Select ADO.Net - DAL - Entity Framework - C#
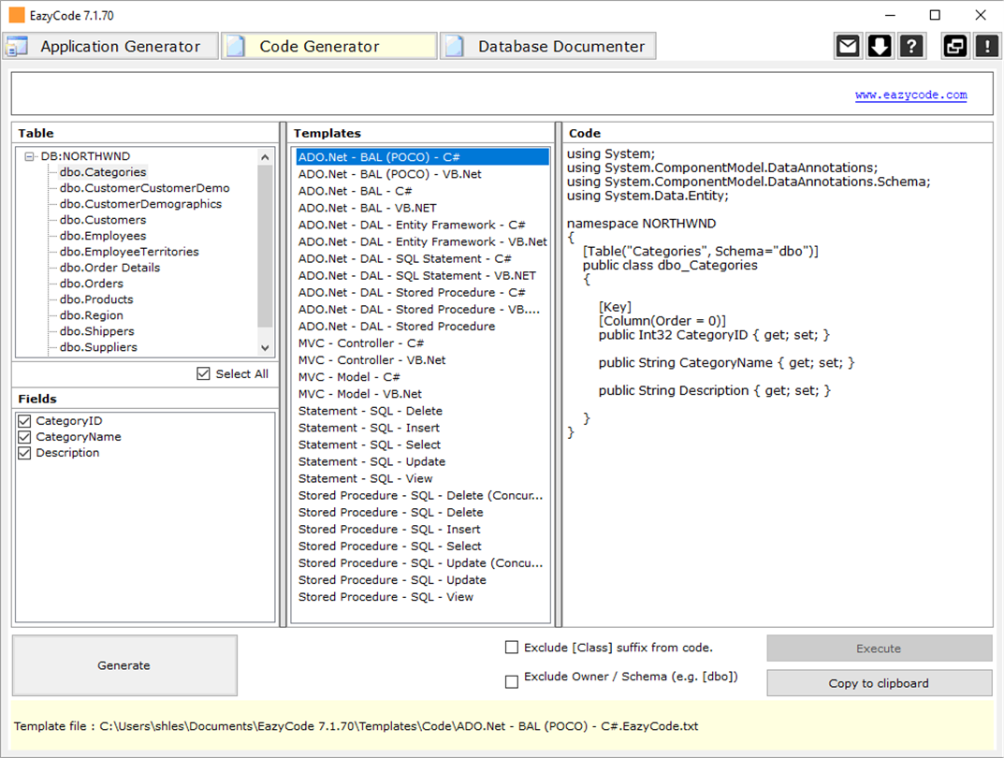 click(x=423, y=225)
